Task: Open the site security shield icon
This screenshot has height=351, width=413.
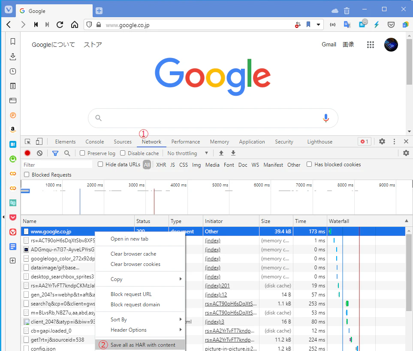Action: [x=89, y=25]
